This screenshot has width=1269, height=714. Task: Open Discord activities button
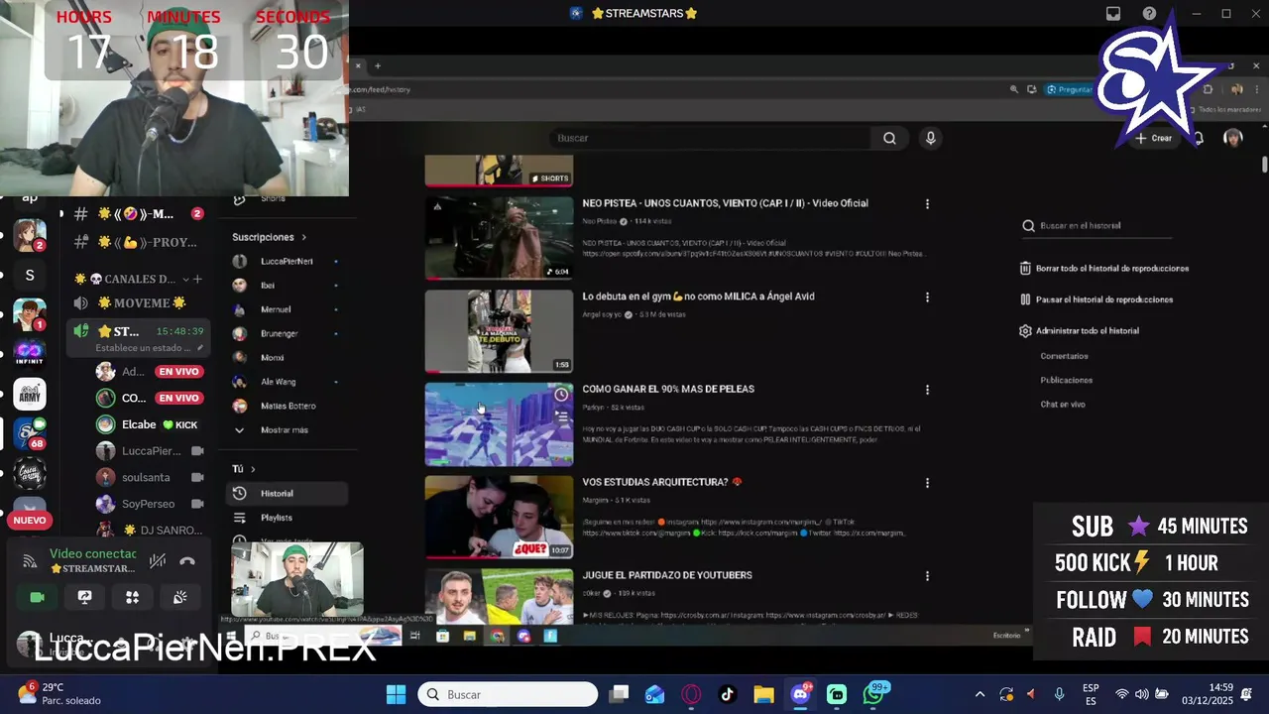(132, 597)
